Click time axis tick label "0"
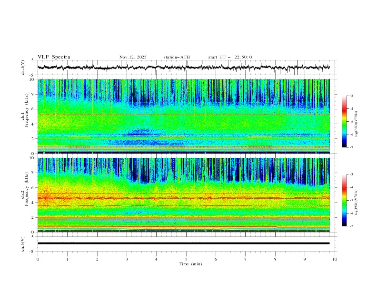Screen dimensions: 377x291 [x=38, y=259]
